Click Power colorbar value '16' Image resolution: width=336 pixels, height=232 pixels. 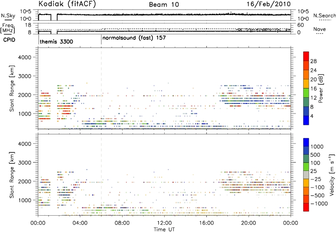pos(313,89)
